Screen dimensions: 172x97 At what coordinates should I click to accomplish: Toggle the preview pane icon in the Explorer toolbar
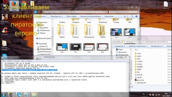click(x=132, y=16)
